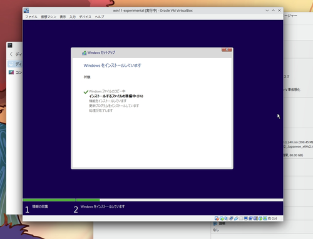Image resolution: width=313 pixels, height=239 pixels.
Task: Click the display settings status icon
Action: coord(245,218)
